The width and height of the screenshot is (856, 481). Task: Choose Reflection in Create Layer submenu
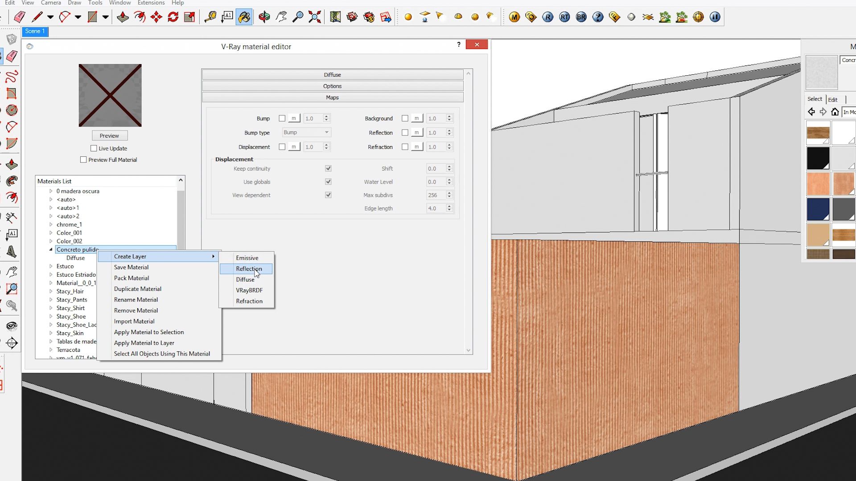(246, 269)
